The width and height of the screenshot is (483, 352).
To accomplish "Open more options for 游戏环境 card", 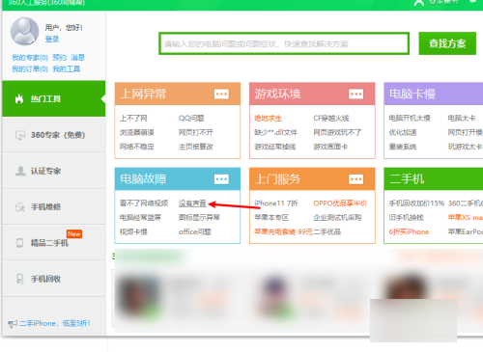I will pyautogui.click(x=356, y=95).
